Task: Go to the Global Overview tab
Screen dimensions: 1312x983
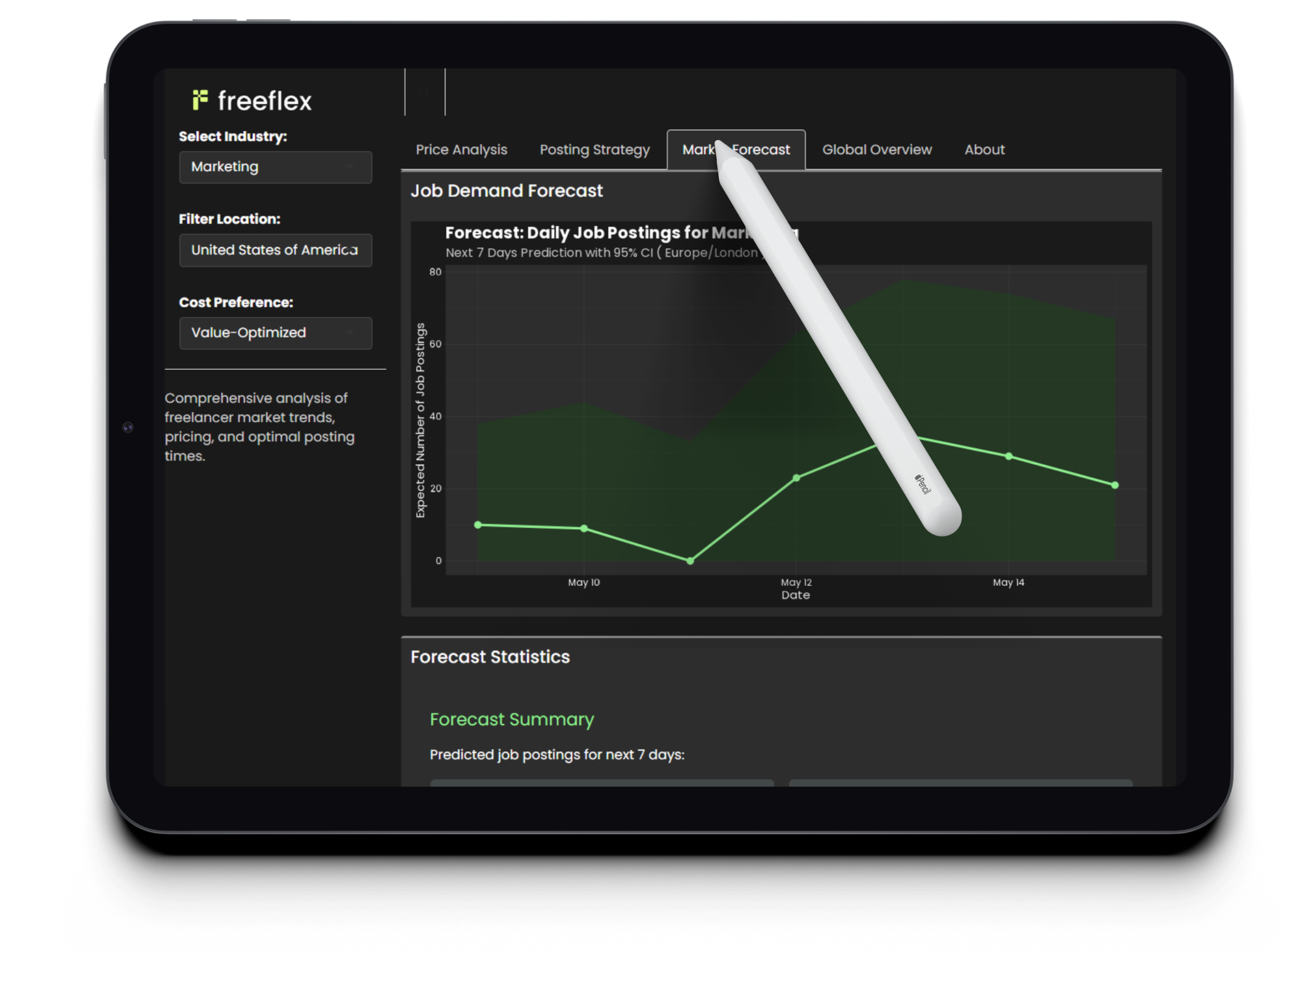Action: [877, 150]
